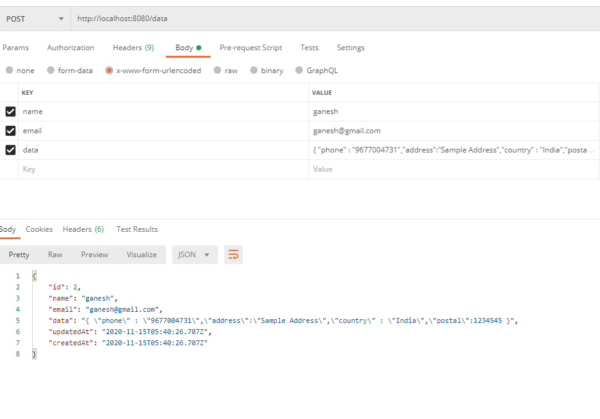Go to the Test Results tab
600x419 pixels.
(x=137, y=229)
